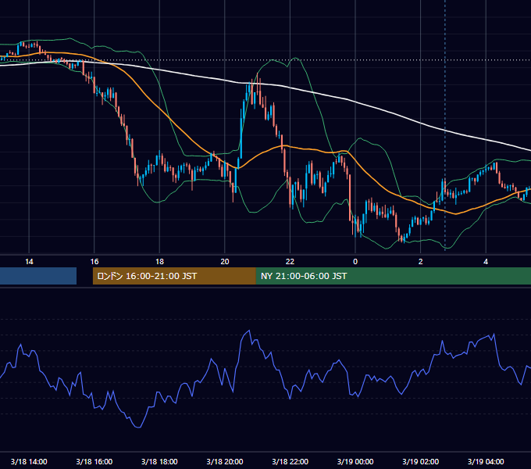Click the 3/18 14:00 time label

coord(29,461)
